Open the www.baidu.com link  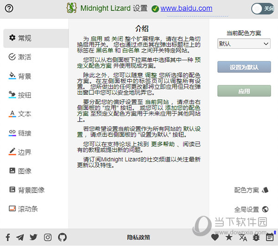(186, 8)
